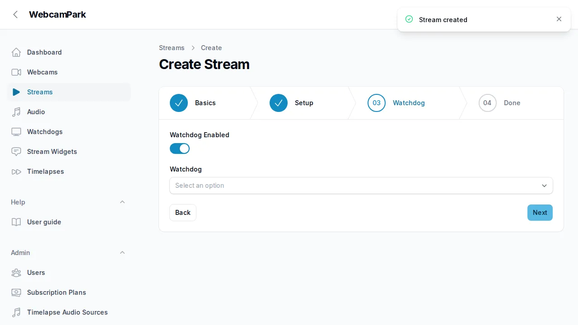Click the Streams breadcrumb link
578x325 pixels.
(172, 48)
